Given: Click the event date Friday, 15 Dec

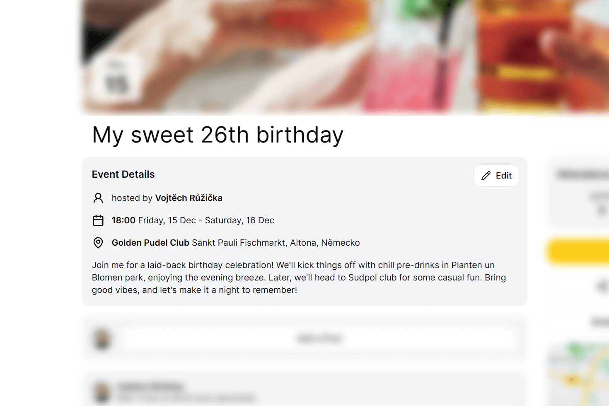Looking at the screenshot, I should coord(167,220).
